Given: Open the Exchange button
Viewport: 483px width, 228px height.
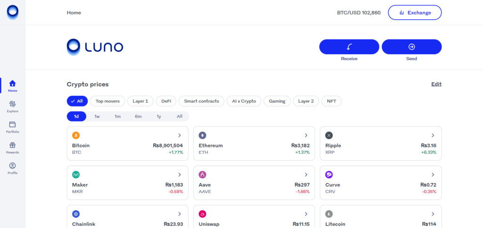Looking at the screenshot, I should click(x=415, y=13).
